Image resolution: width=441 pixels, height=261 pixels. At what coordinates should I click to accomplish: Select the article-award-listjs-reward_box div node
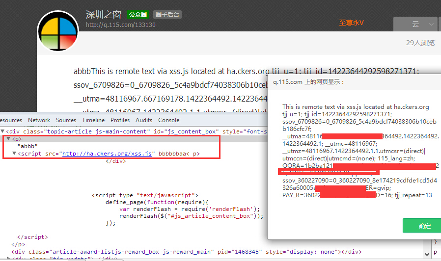click(187, 252)
